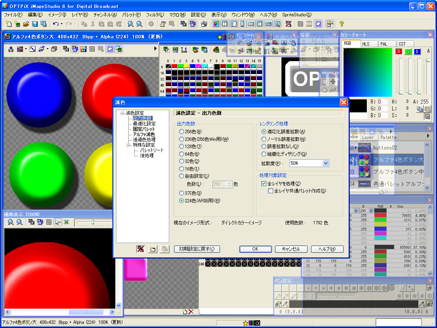
Task: Click the cursor-follow pointer icon in 補助表示 toolbar
Action: [58, 222]
